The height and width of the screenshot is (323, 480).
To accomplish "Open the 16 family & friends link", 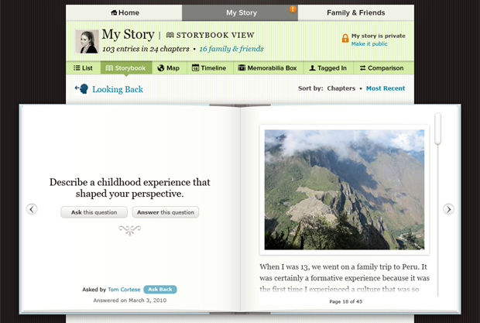I will click(231, 49).
